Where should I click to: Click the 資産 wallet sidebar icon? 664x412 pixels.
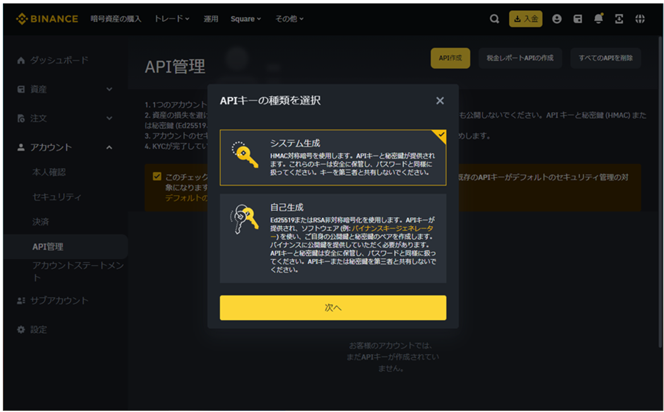20,89
